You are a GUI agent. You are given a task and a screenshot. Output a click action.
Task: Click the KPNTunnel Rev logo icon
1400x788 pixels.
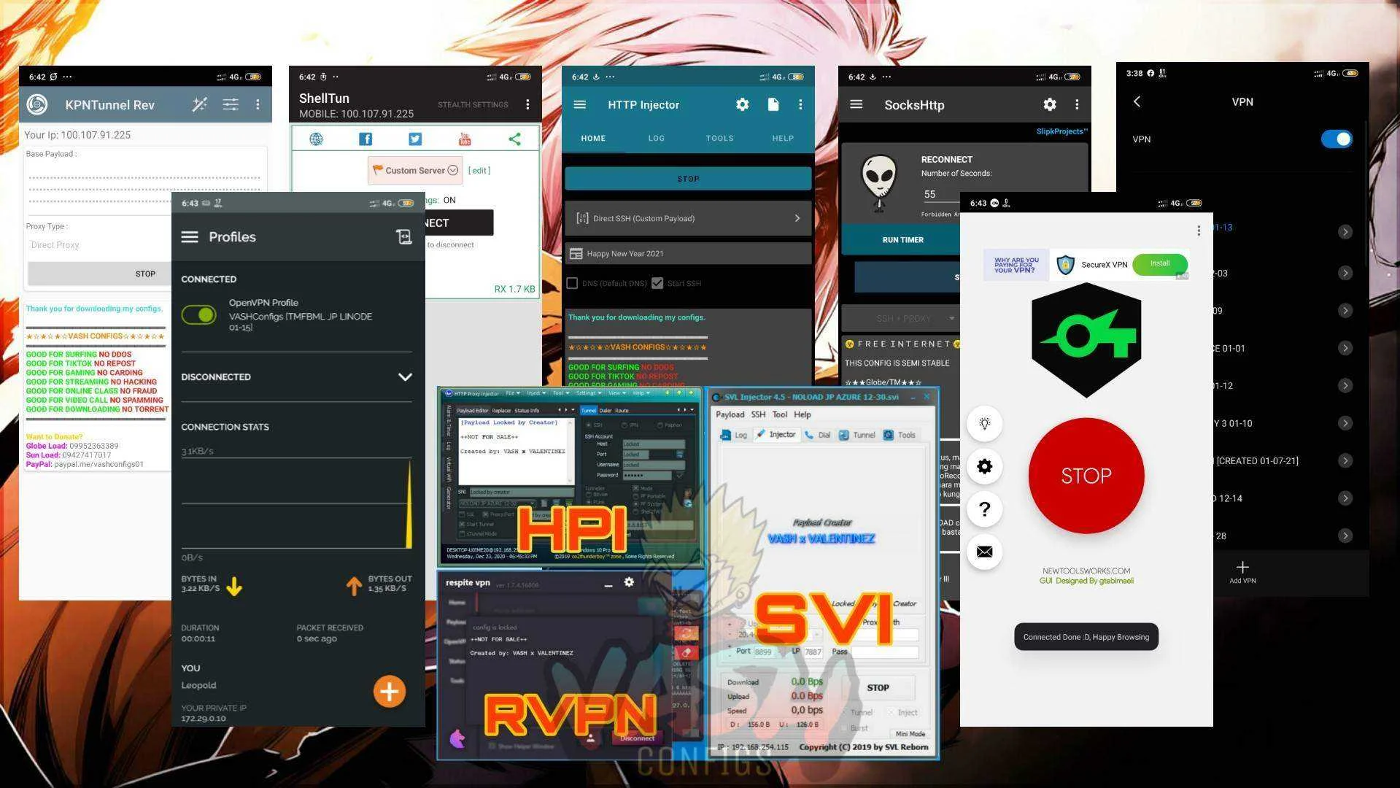pyautogui.click(x=37, y=105)
